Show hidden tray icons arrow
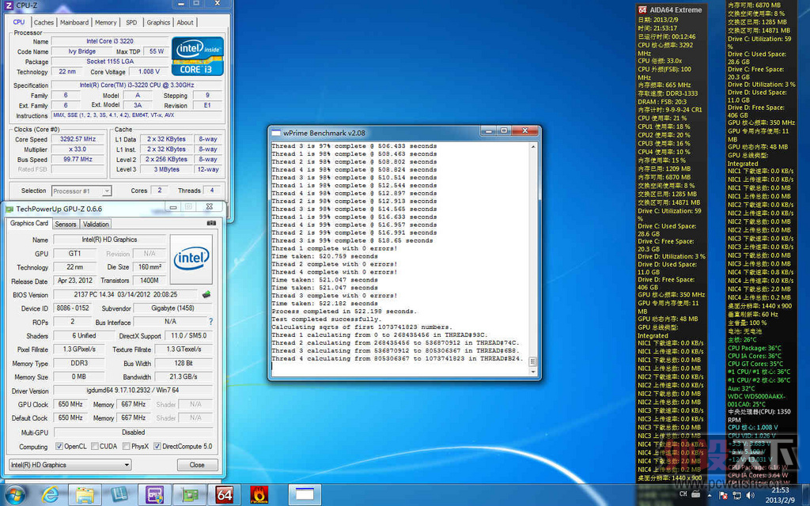 coord(711,495)
